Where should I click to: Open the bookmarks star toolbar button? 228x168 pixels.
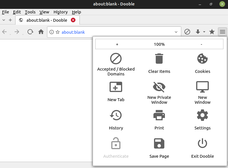coord(212,32)
